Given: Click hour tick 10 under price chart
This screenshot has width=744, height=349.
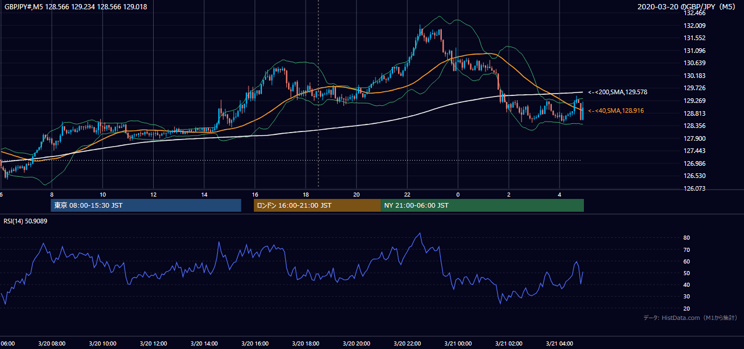Looking at the screenshot, I should click(x=102, y=195).
